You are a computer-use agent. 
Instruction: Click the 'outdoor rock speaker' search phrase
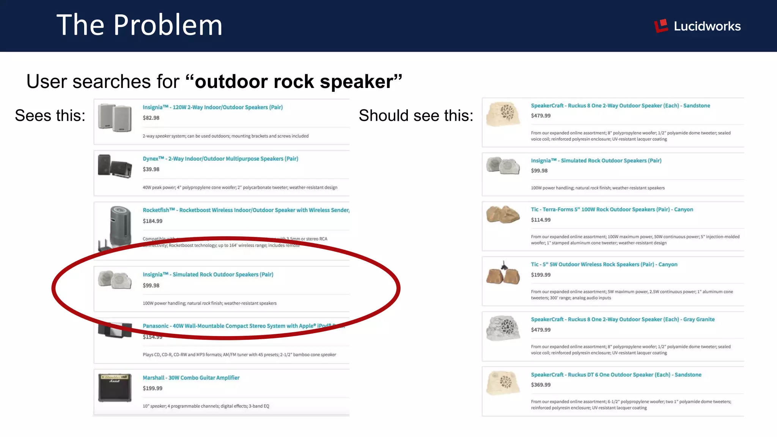coord(294,82)
